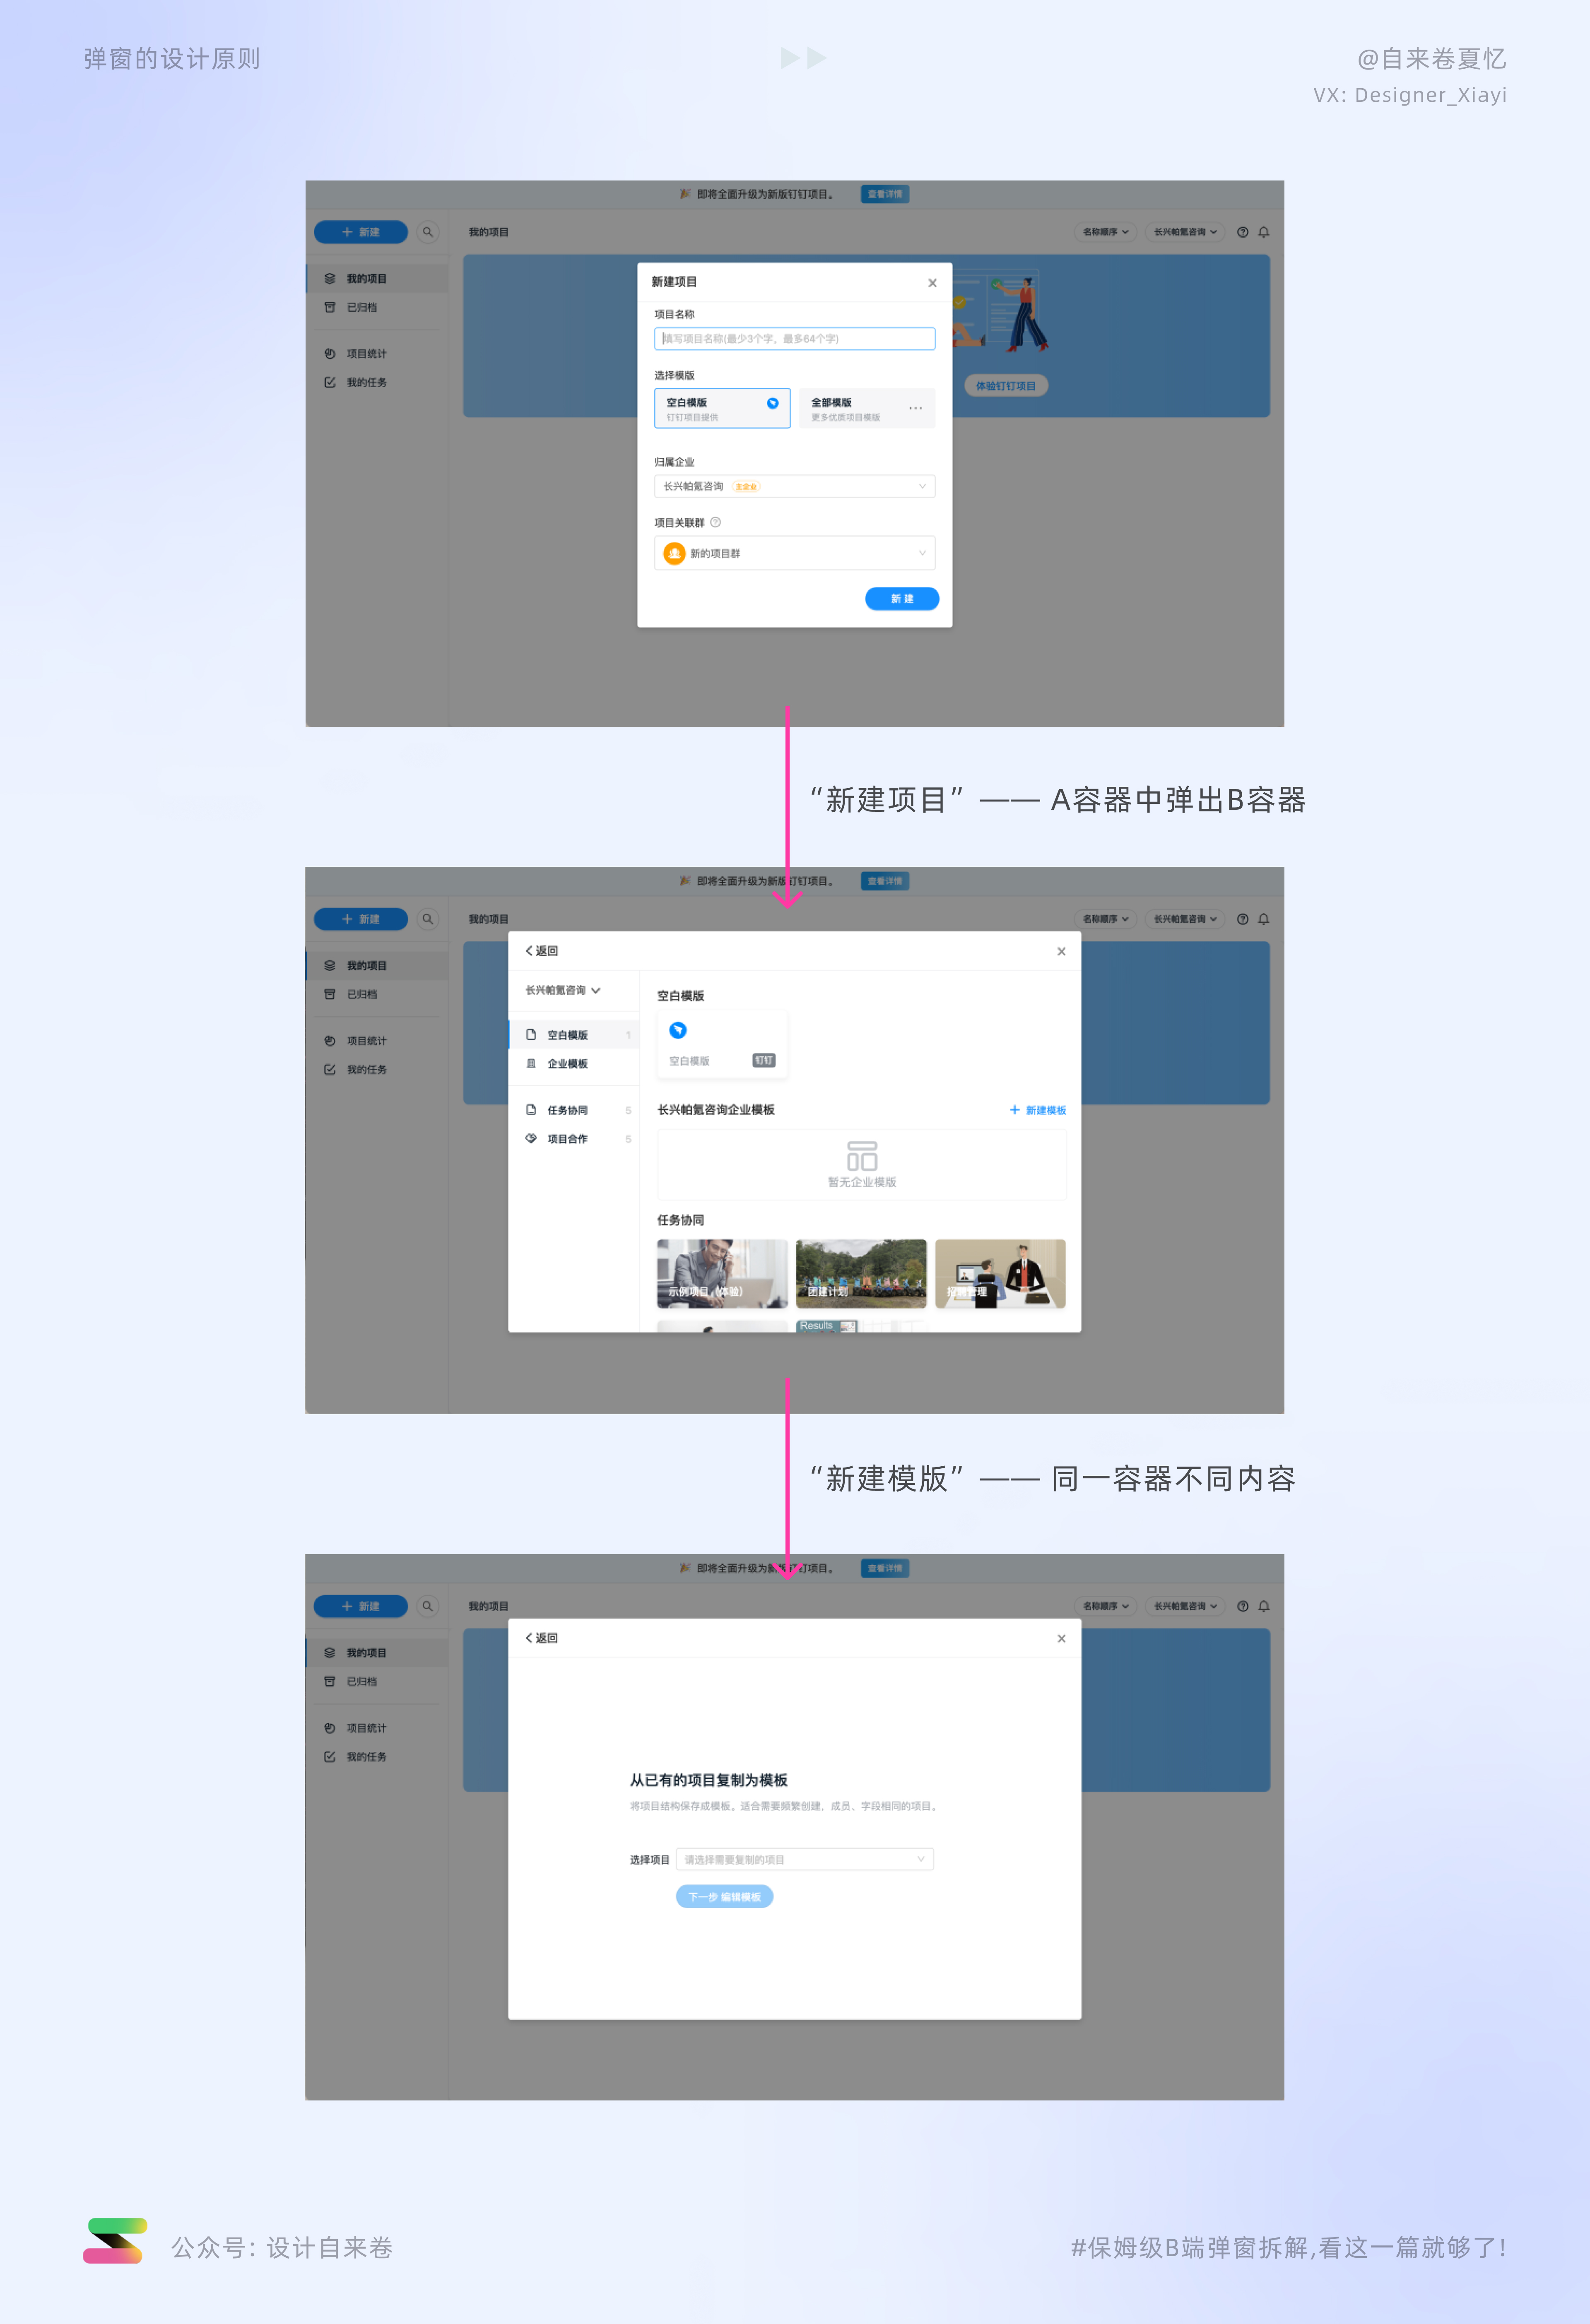Switch to the 企业模板 category
This screenshot has width=1590, height=2324.
[x=568, y=1064]
